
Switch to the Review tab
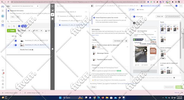click(x=140, y=10)
